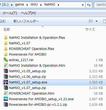The image size is (106, 110).
Task: Select file name Powersaves For AMIIBO_setup_v1.21.exe
Action: [41, 99]
